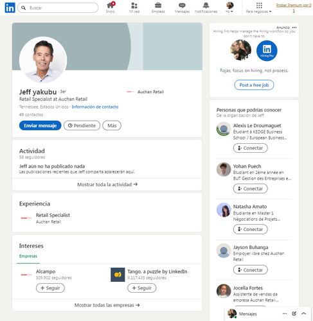This screenshot has height=321, width=313.
Task: Click Natasha Amato avatar photo
Action: [224, 210]
